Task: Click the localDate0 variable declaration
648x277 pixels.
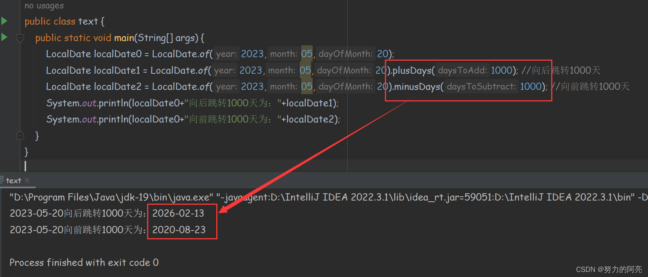Action: [118, 54]
